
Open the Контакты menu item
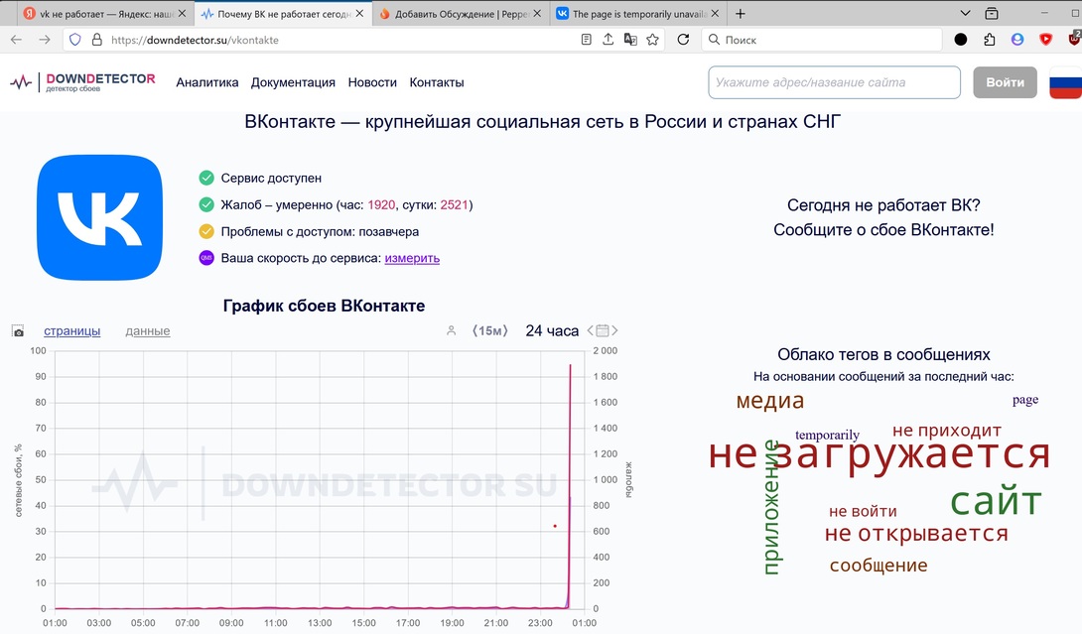[437, 82]
